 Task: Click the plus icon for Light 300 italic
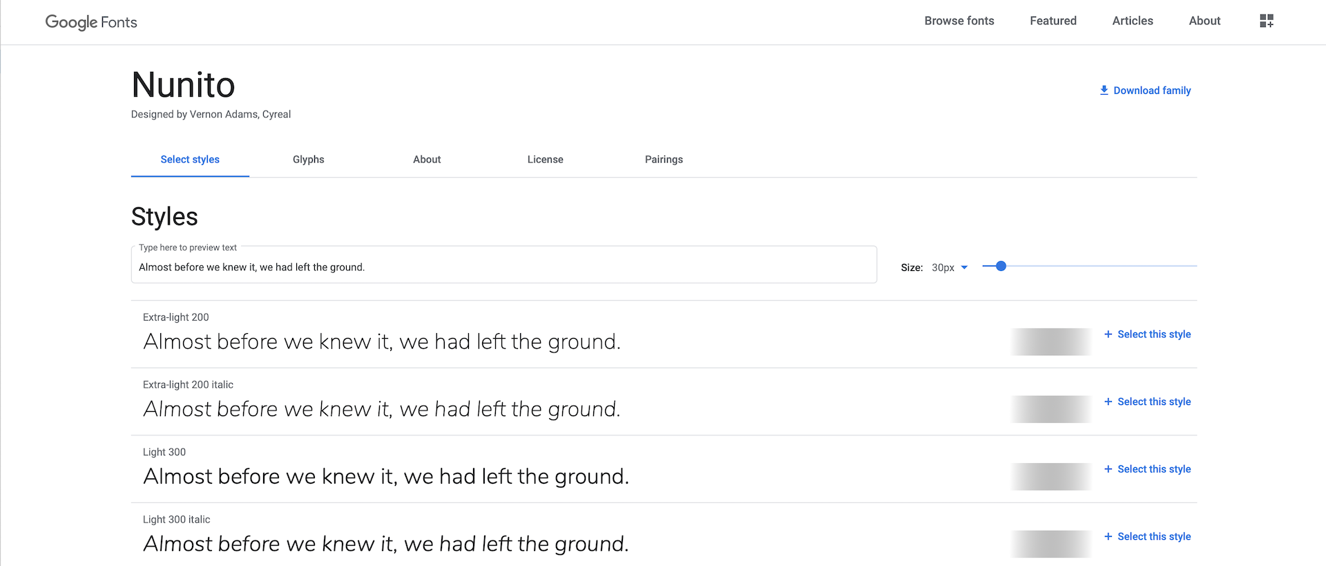coord(1108,536)
